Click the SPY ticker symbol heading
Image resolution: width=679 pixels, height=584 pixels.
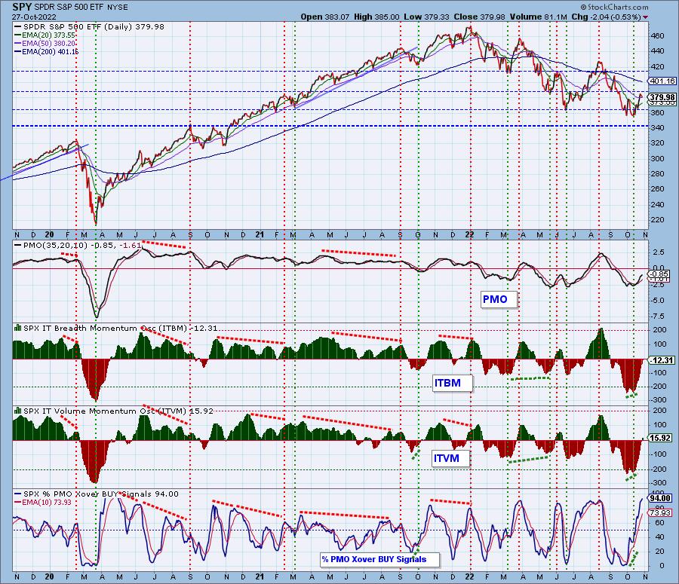21,7
